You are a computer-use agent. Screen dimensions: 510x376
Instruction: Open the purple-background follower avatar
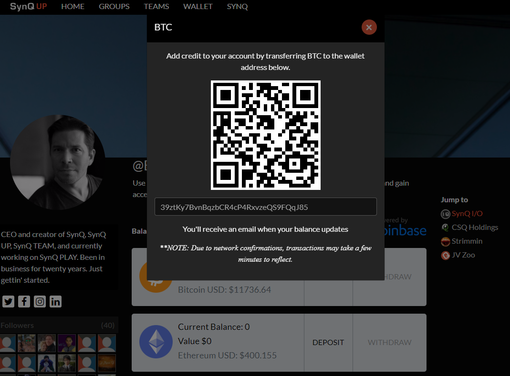(67, 343)
